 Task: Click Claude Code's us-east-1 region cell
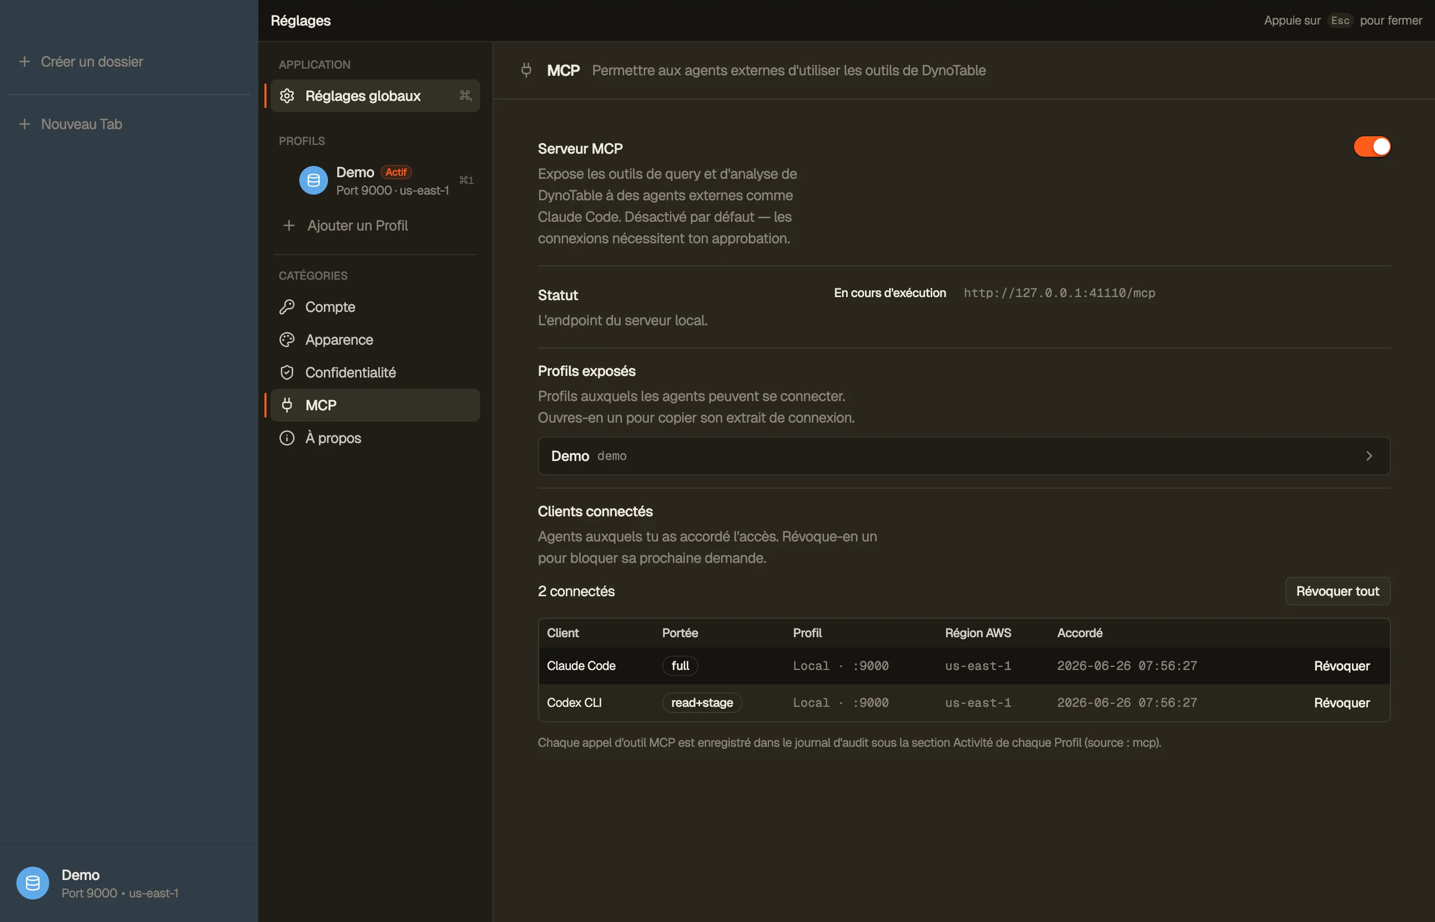click(x=977, y=666)
